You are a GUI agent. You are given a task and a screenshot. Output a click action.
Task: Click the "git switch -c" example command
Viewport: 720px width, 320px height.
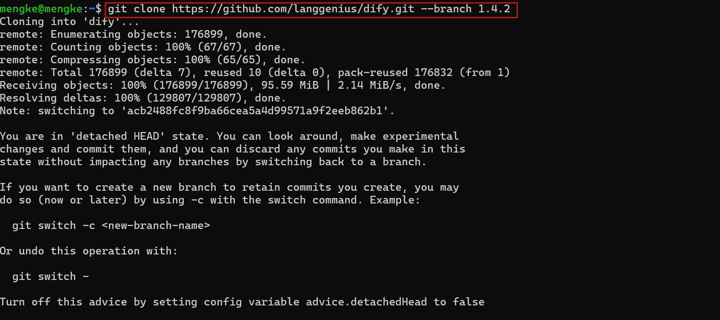tap(53, 226)
